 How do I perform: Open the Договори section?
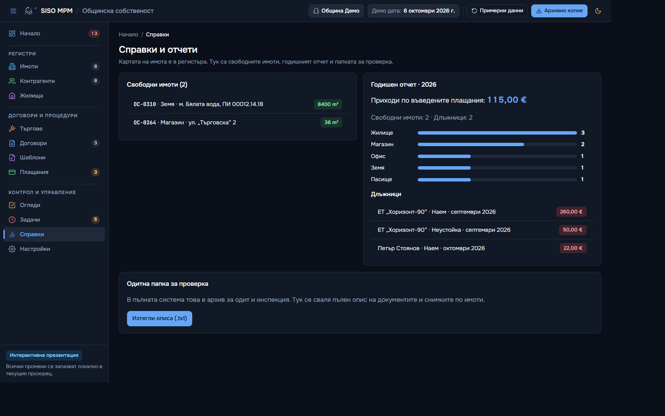pyautogui.click(x=54, y=143)
